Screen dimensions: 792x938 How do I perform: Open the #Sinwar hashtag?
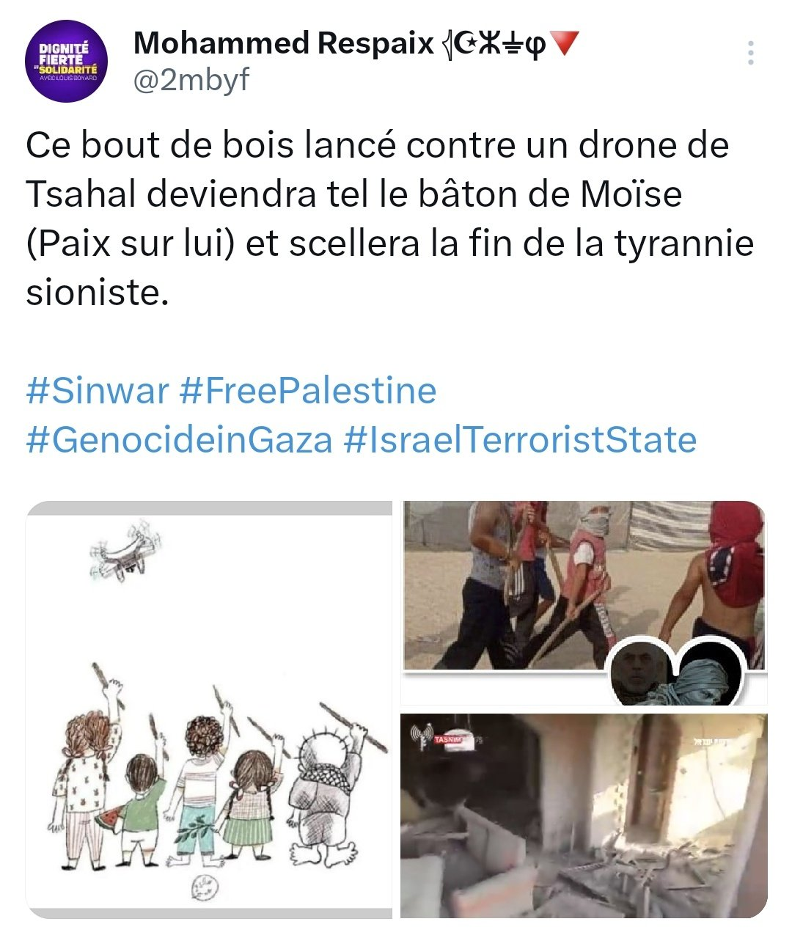tap(98, 390)
